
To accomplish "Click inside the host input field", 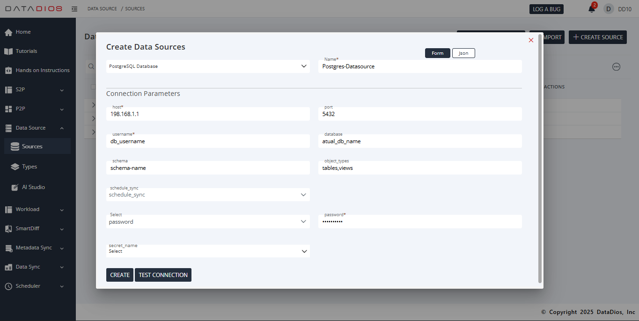I will click(x=208, y=114).
